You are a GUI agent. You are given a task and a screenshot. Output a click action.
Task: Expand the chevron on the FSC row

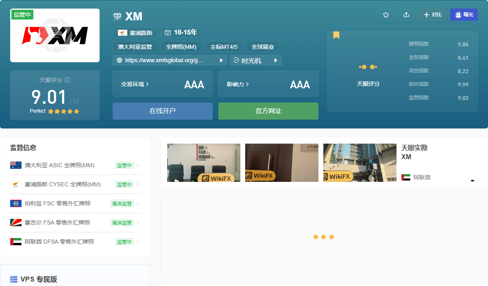pyautogui.click(x=138, y=203)
